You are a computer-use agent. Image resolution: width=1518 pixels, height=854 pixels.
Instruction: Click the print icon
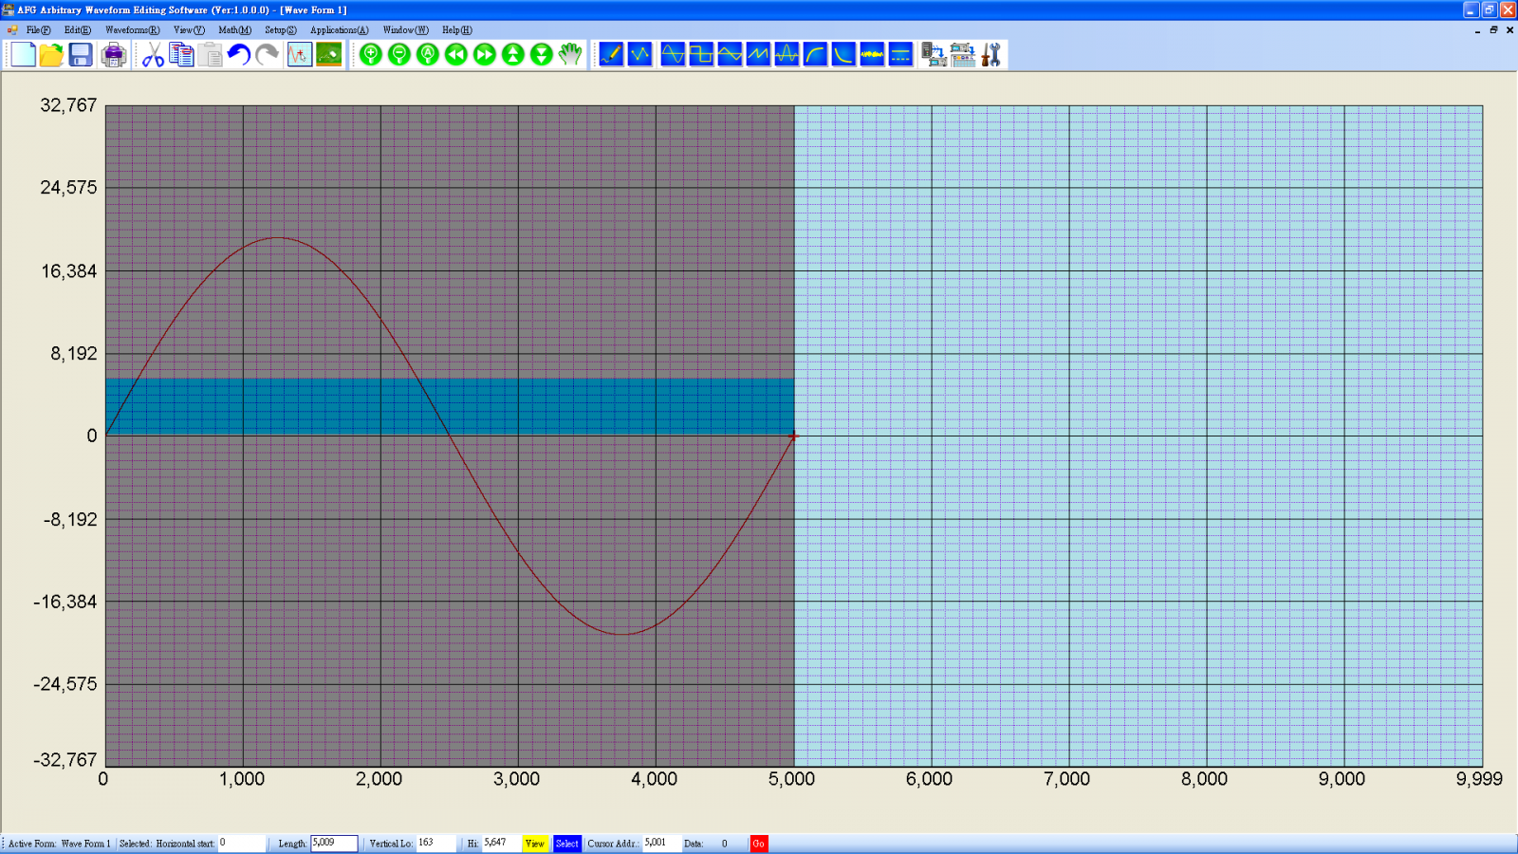114,55
